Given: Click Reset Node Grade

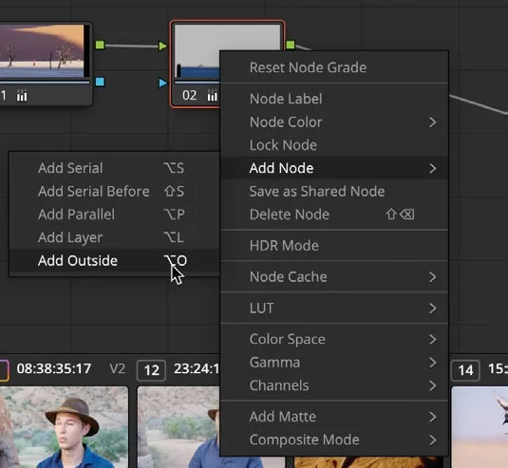Looking at the screenshot, I should coord(334,67).
